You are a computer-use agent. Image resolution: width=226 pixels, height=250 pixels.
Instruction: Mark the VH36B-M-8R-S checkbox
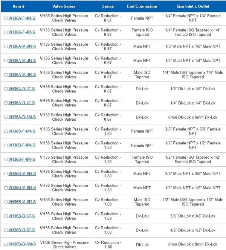6,202
